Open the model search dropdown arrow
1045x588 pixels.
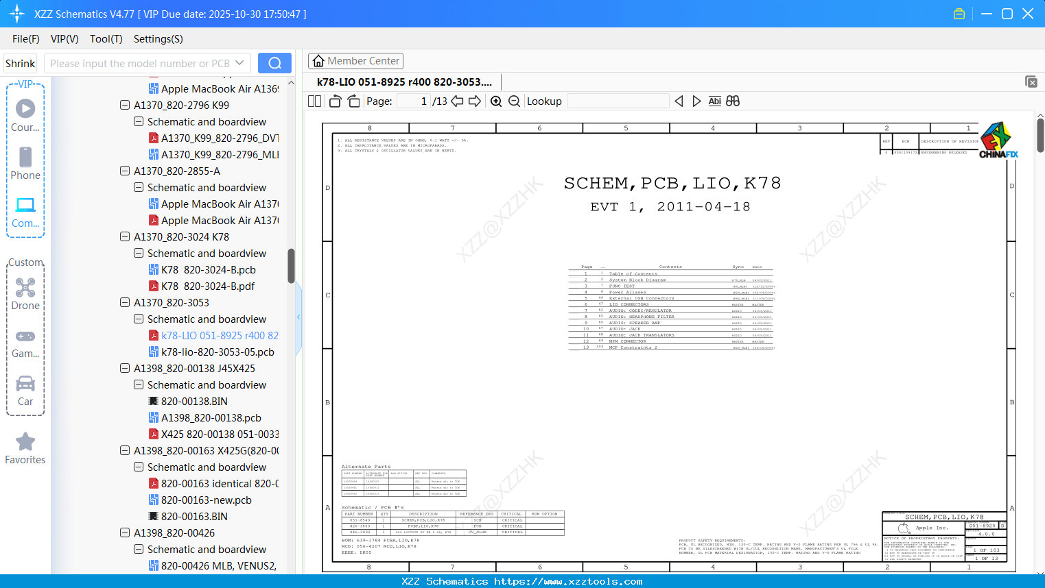pyautogui.click(x=240, y=63)
